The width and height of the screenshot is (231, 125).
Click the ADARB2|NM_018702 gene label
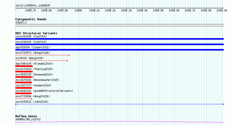click(x=28, y=119)
